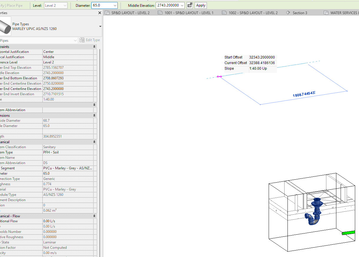
Task: Click Pipe Segment value PVCu - Marley - Grey
Action: tap(68, 168)
